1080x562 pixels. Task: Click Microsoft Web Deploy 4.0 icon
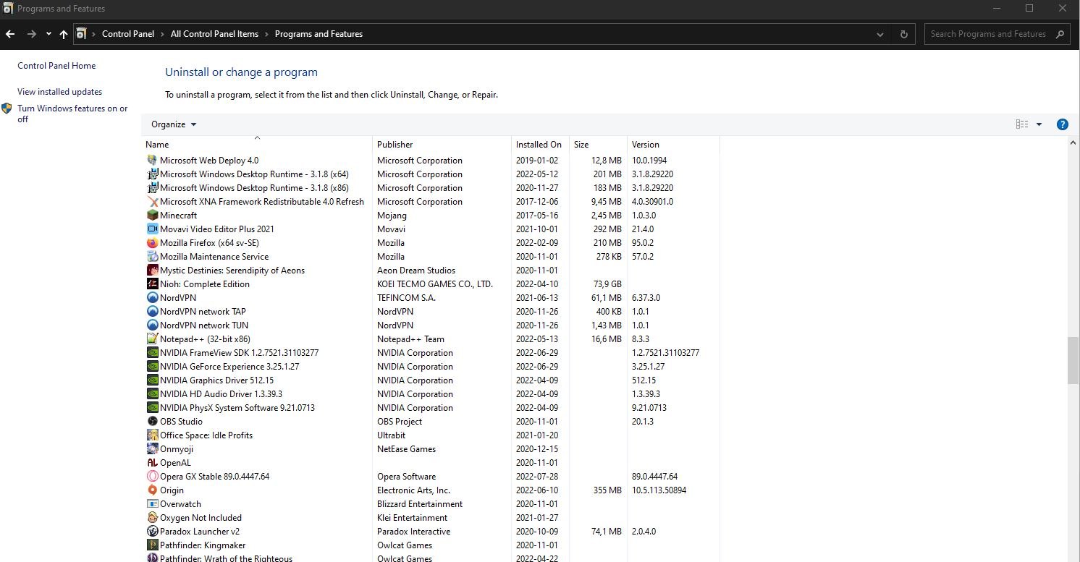coord(152,161)
